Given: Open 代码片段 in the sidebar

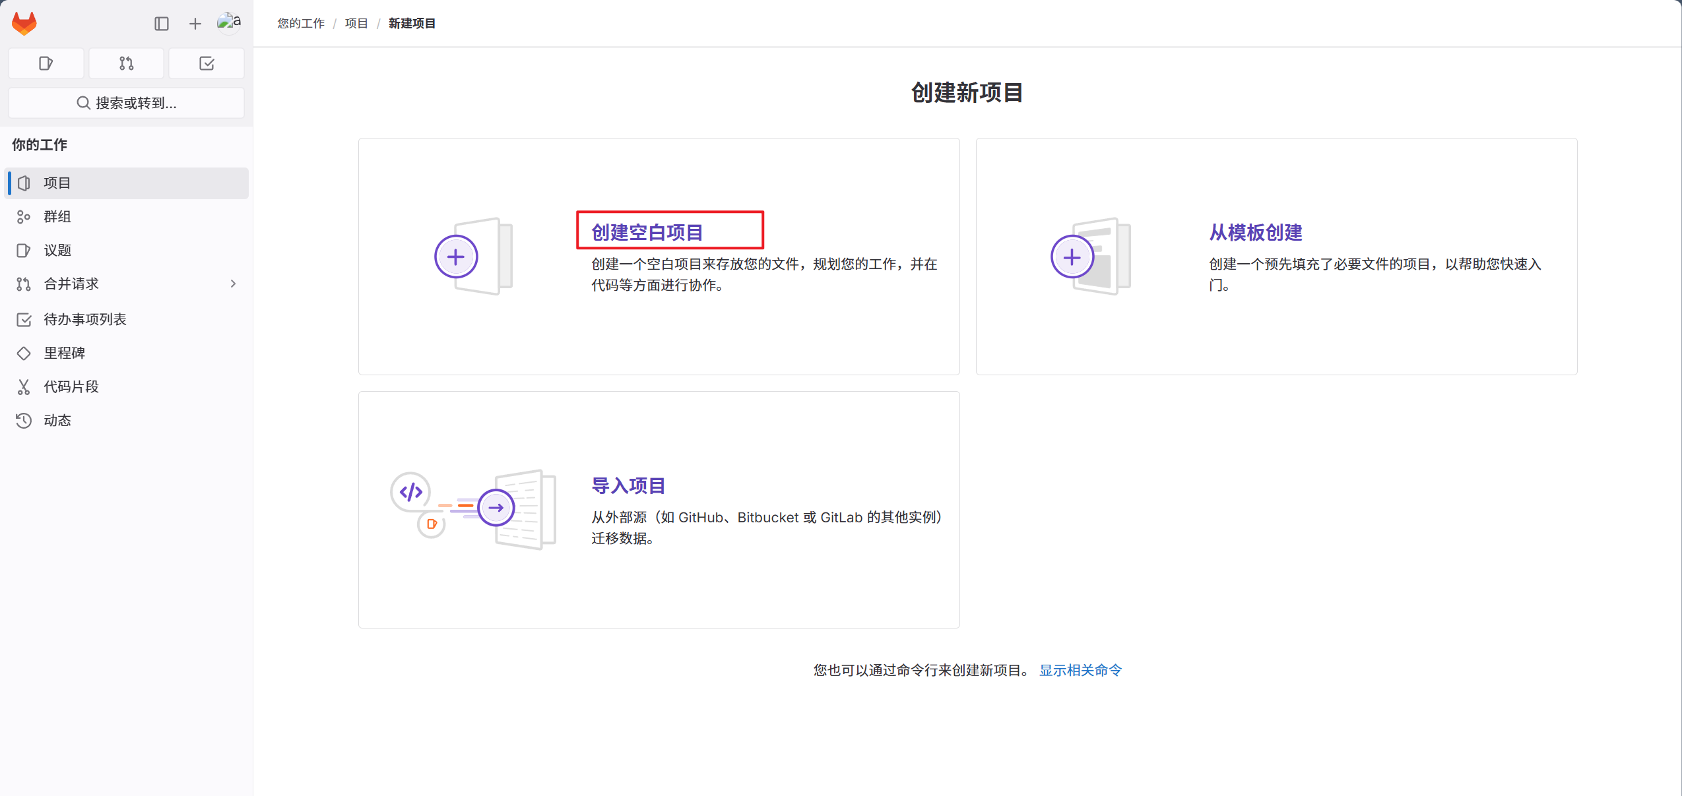Looking at the screenshot, I should 71,386.
